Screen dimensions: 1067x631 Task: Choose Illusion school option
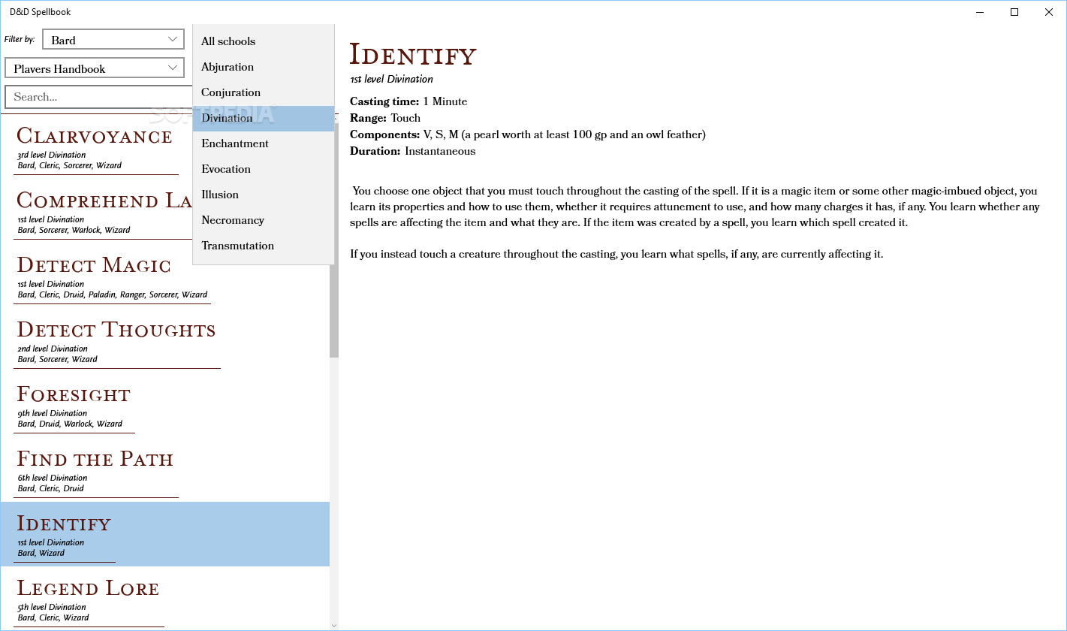(x=264, y=195)
